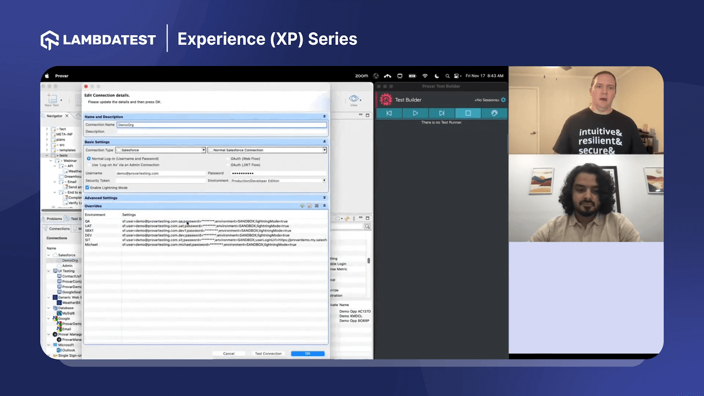704x396 pixels.
Task: Select OAuth (Web Flow) radio option
Action: pos(228,159)
